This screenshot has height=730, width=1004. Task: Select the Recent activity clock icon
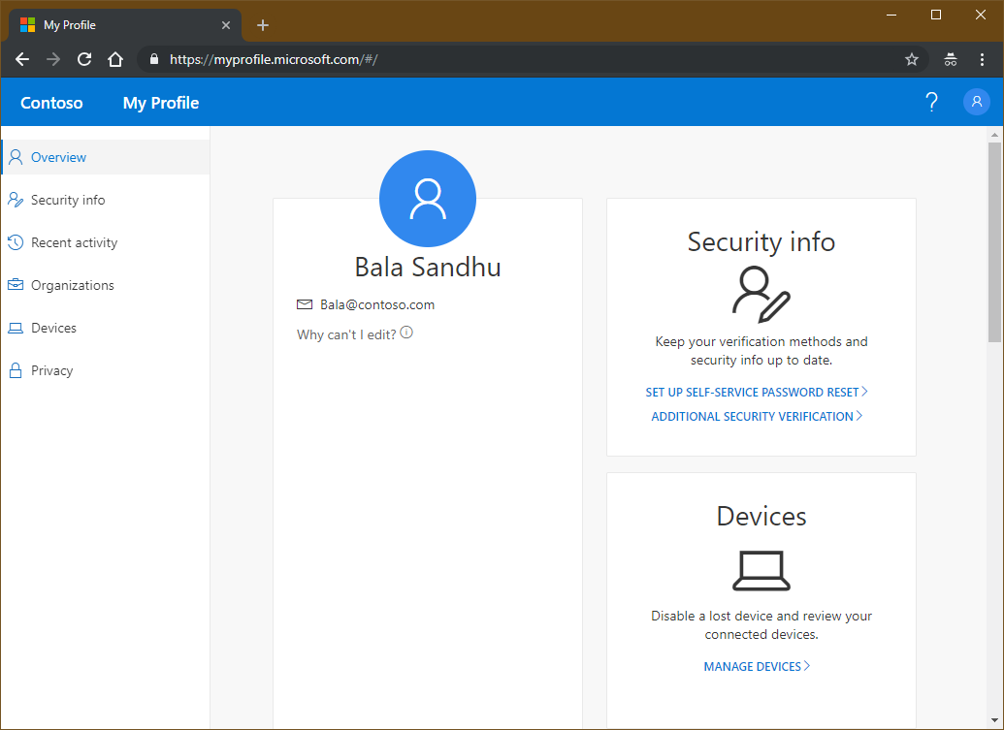pyautogui.click(x=14, y=242)
